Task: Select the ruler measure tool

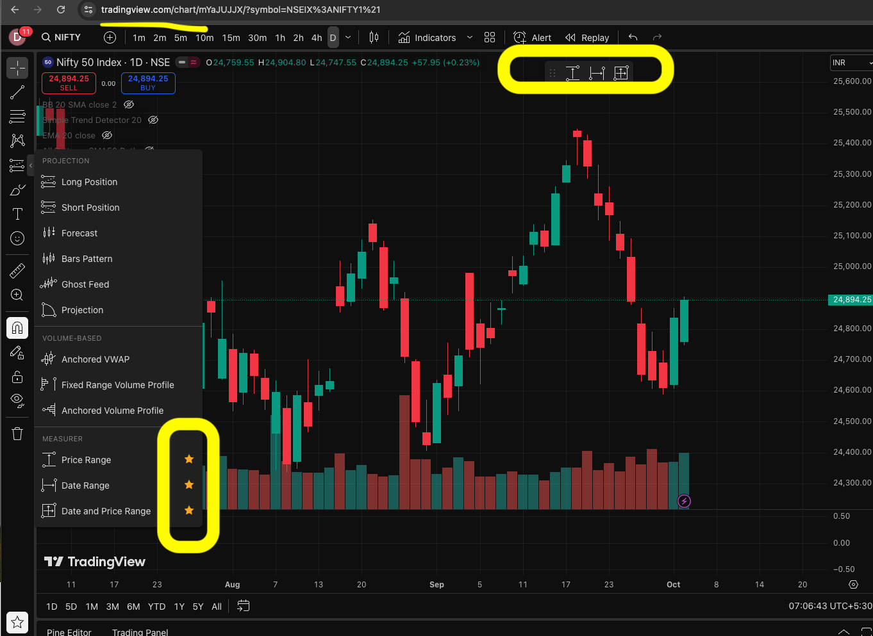Action: pyautogui.click(x=17, y=271)
